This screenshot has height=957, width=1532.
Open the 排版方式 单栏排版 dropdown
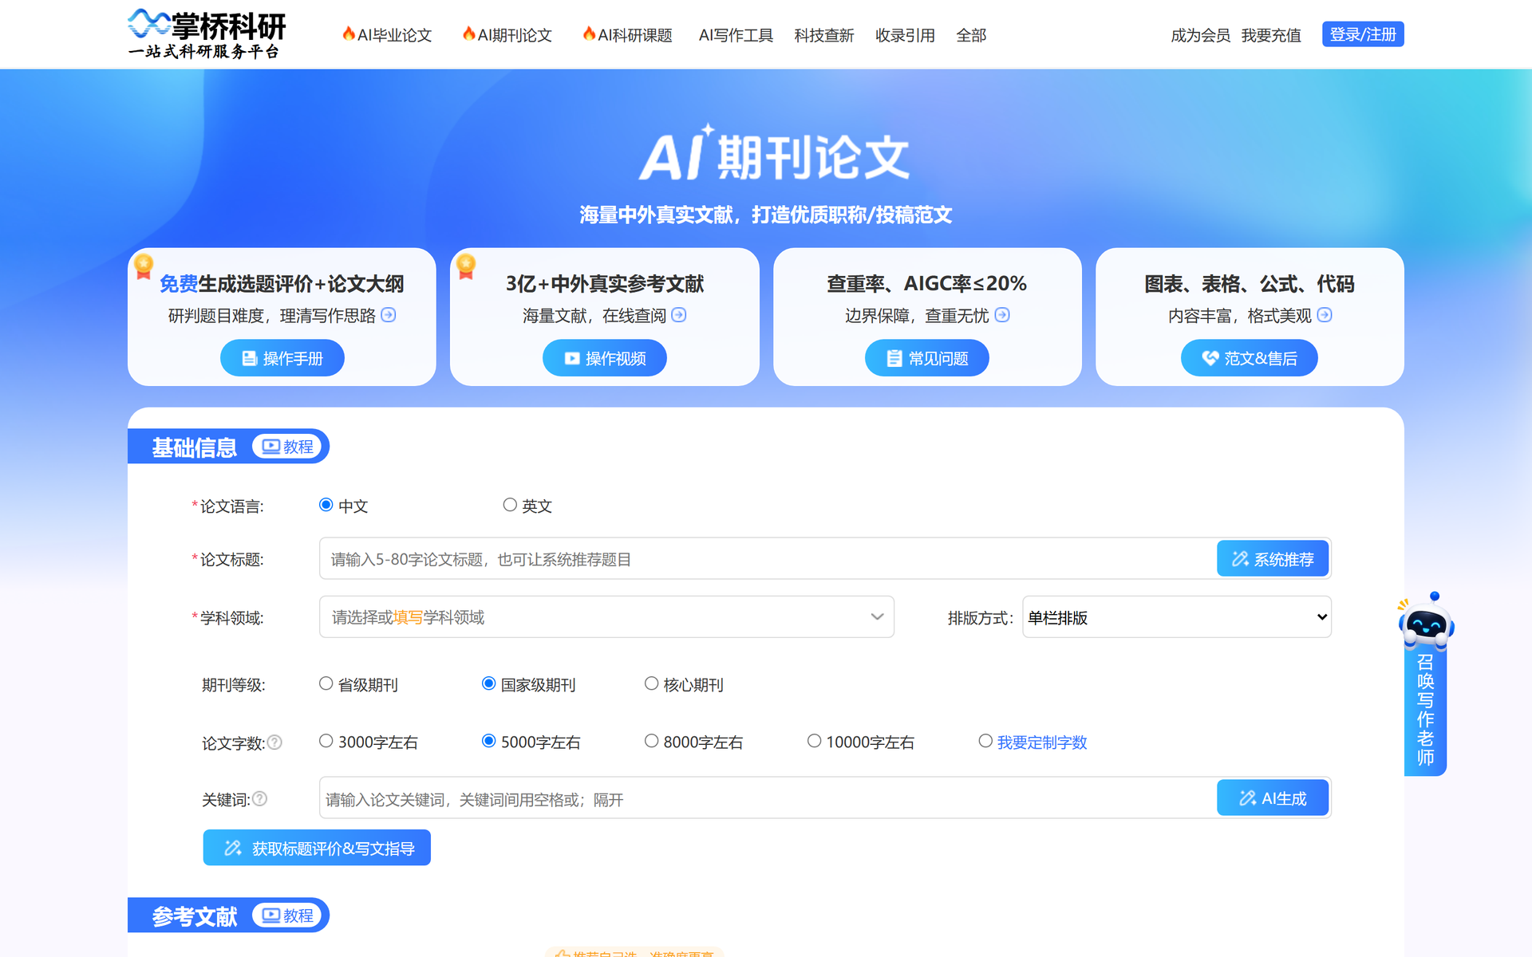1176,617
